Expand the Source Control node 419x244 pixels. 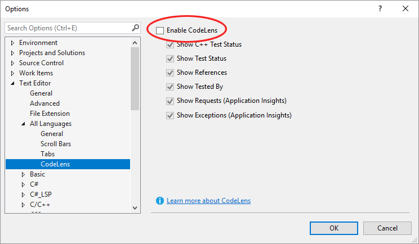13,63
